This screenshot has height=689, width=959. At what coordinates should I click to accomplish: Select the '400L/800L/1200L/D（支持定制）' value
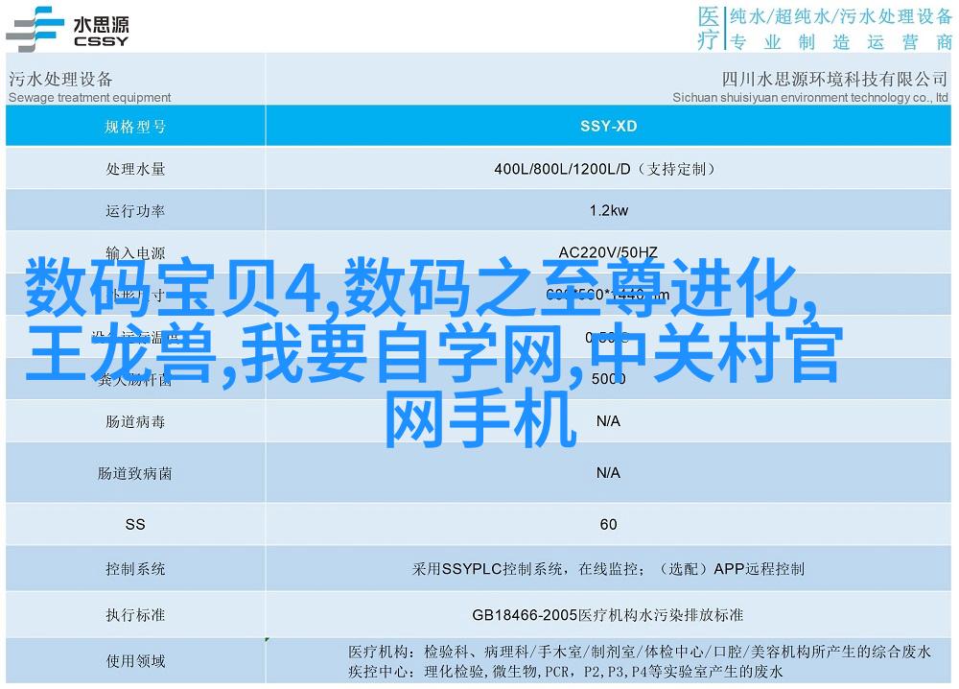604,169
